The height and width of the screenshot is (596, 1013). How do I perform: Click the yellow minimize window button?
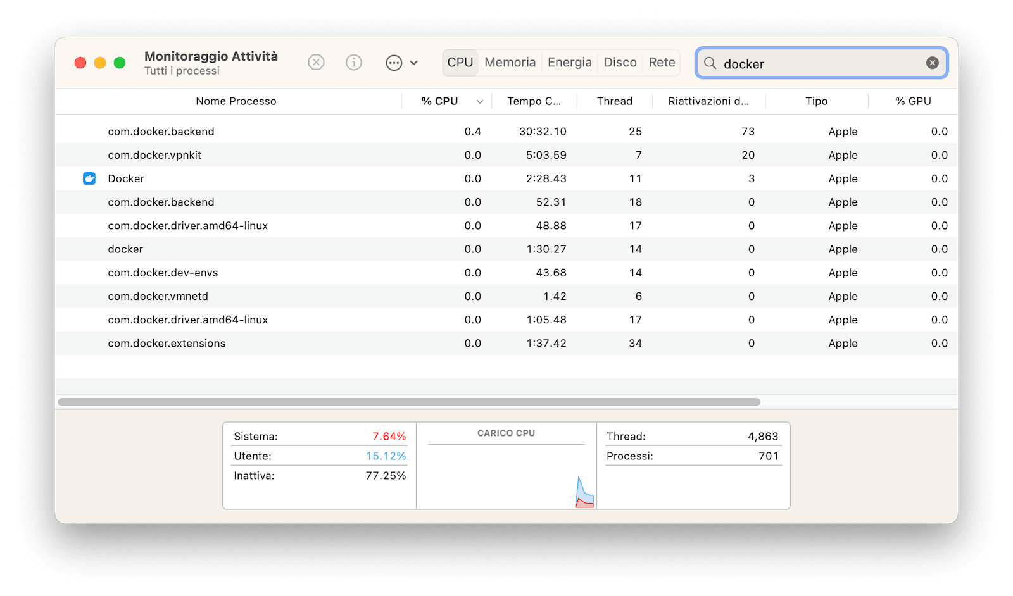click(100, 63)
